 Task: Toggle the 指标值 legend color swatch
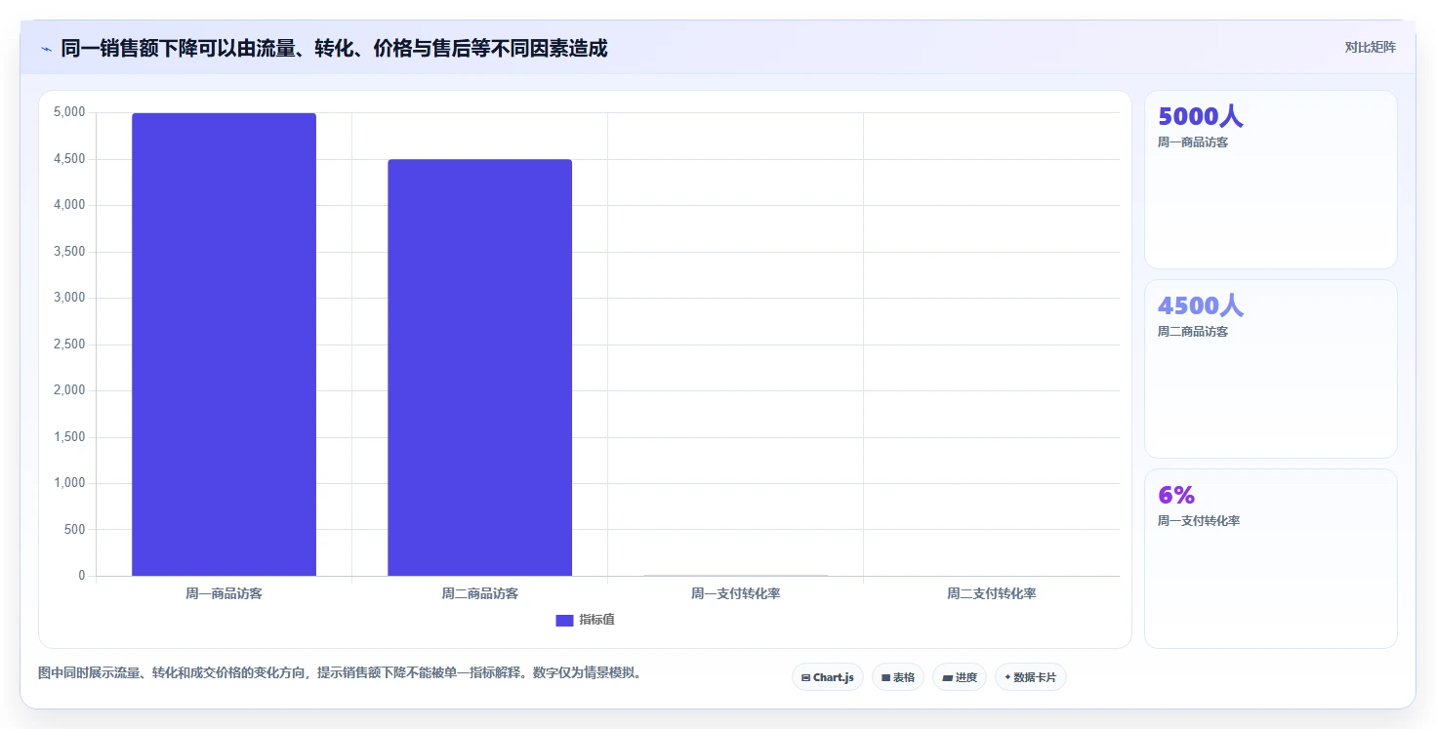click(x=564, y=620)
